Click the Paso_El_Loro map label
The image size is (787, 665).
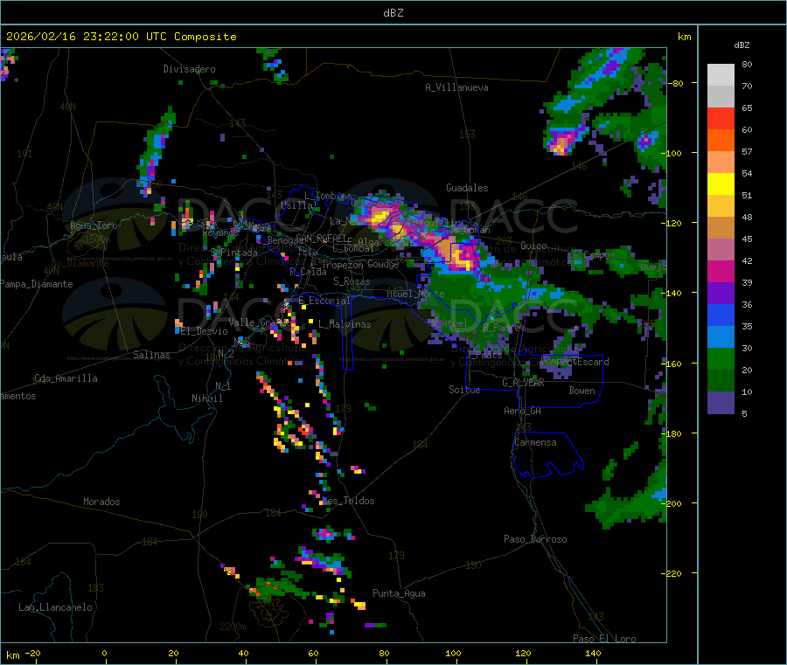tap(605, 639)
